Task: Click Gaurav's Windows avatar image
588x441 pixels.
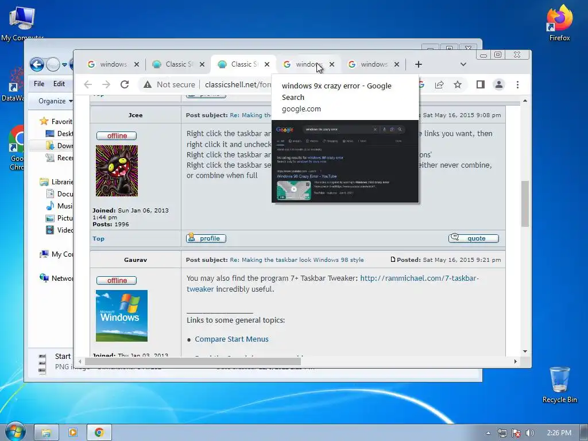Action: pyautogui.click(x=122, y=316)
